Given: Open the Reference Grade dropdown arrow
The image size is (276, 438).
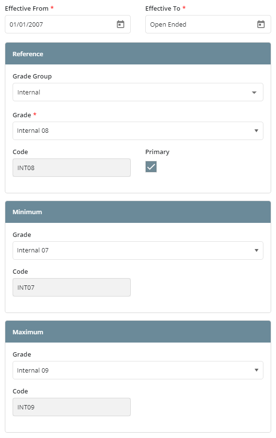Looking at the screenshot, I should (x=256, y=131).
